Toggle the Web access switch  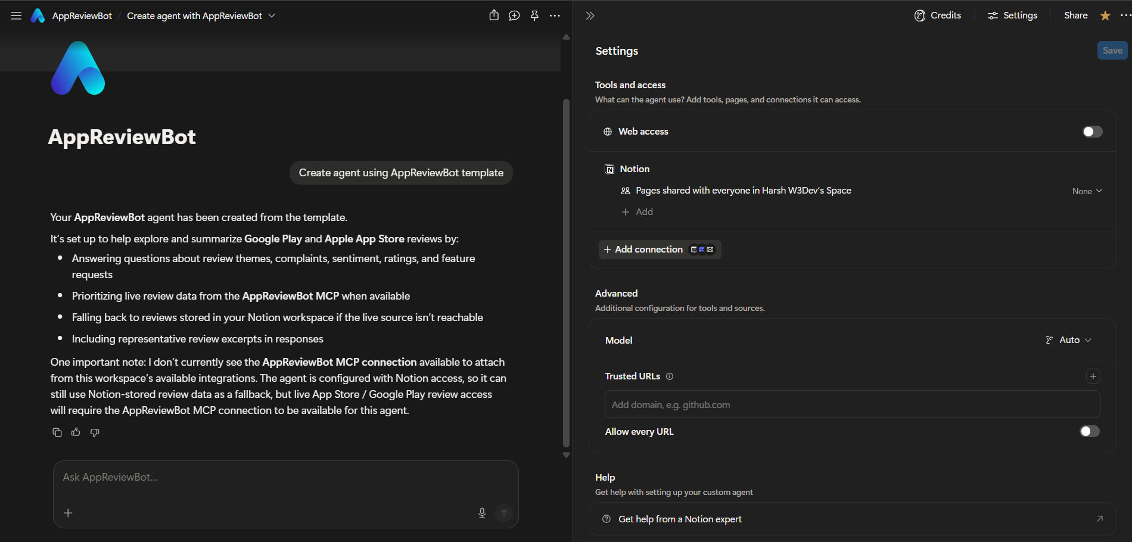(x=1092, y=132)
